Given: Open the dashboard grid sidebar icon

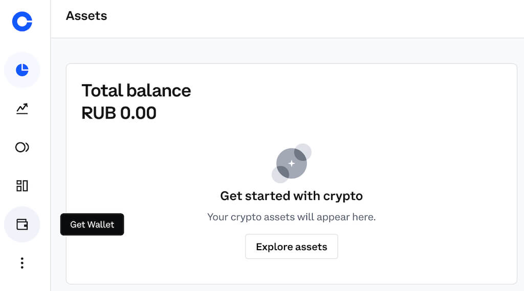Looking at the screenshot, I should pyautogui.click(x=22, y=186).
